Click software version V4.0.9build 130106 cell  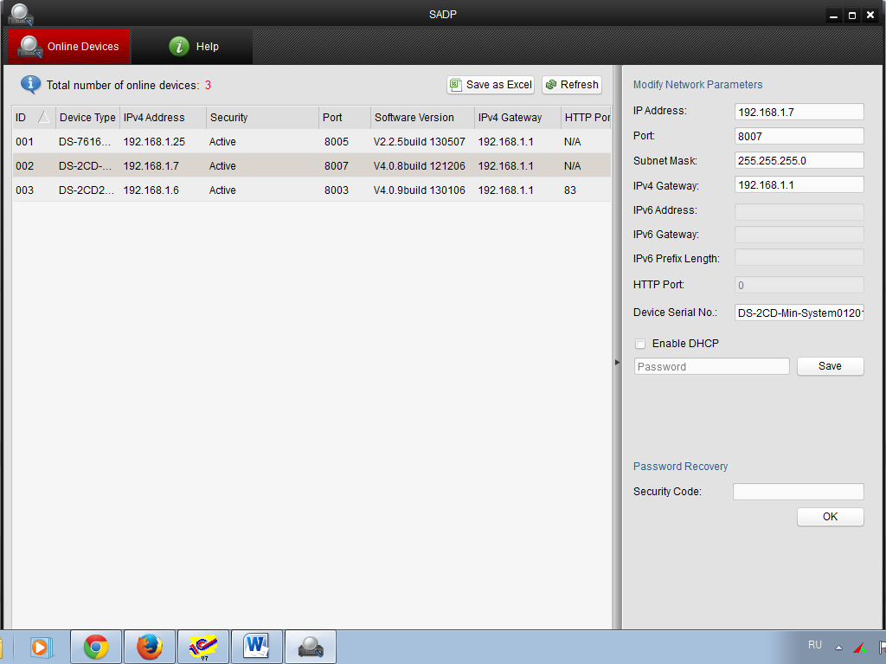point(420,190)
